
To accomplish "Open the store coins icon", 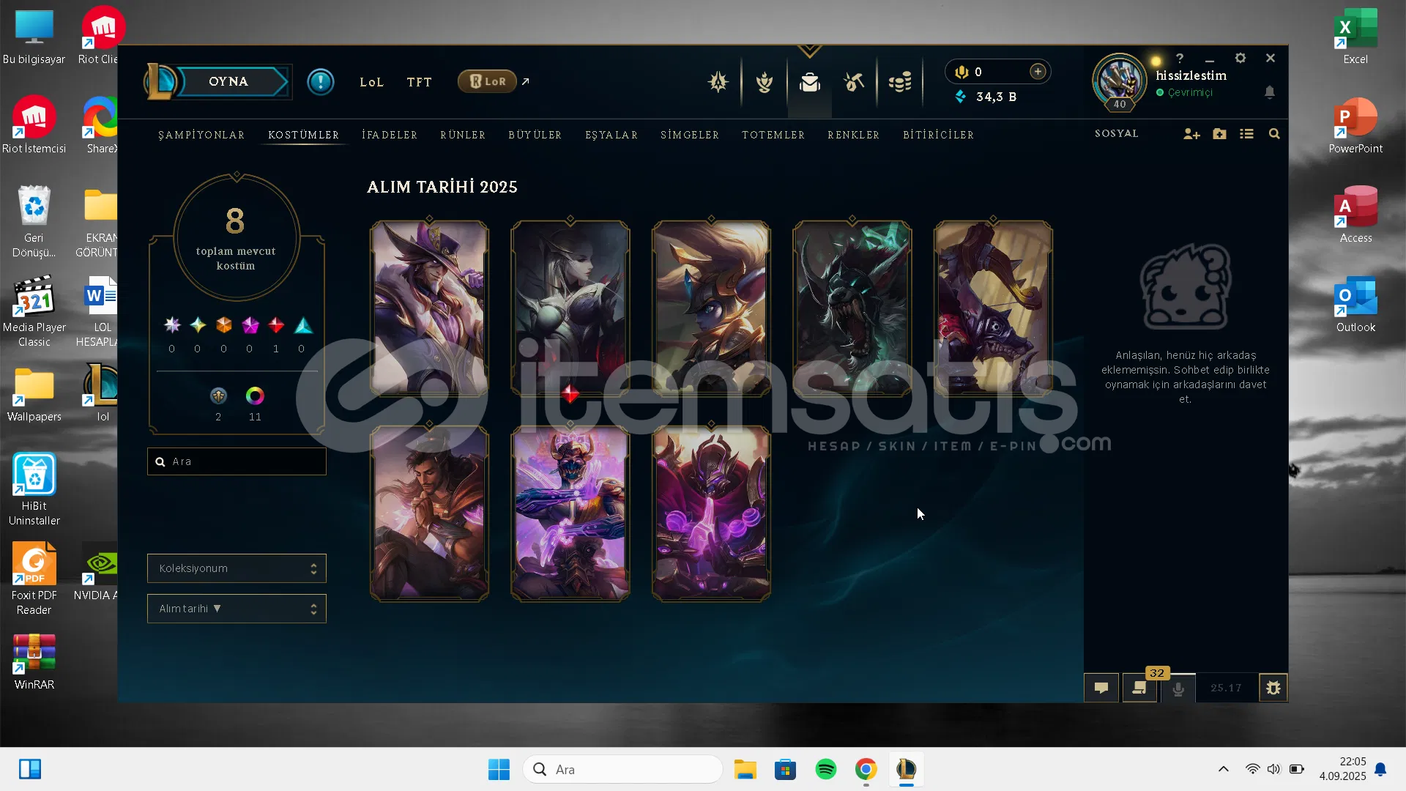I will pyautogui.click(x=900, y=82).
